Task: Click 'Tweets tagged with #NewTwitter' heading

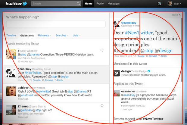Action: click(138, 119)
